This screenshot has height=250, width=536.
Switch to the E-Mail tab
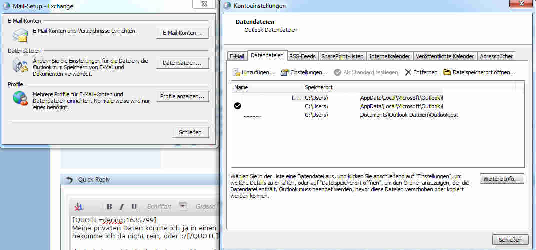(237, 56)
